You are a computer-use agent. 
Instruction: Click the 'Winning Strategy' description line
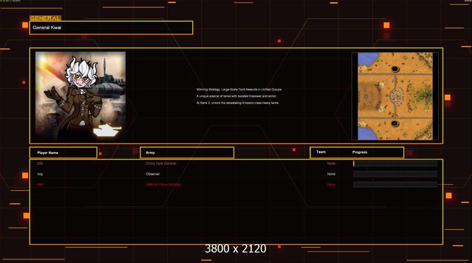239,89
